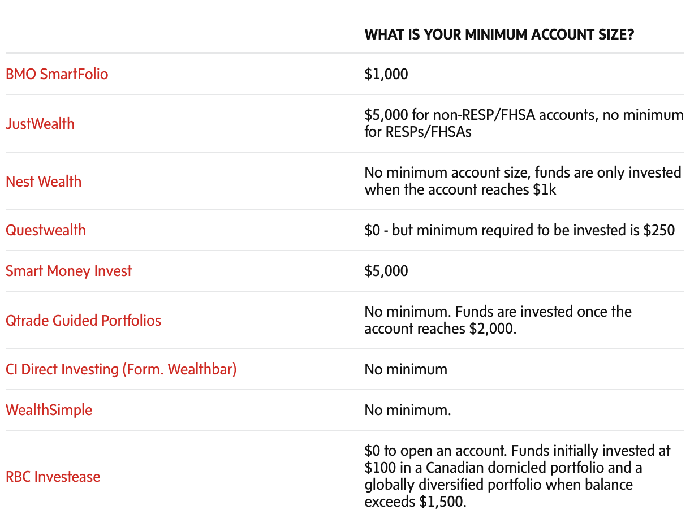Viewport: 690px width, 527px height.
Task: Open the Nest Wealth link
Action: (44, 182)
